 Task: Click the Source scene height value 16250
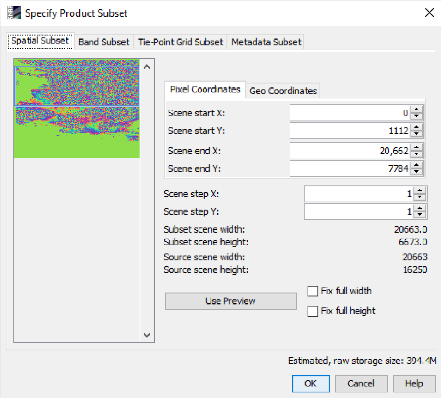coord(415,269)
